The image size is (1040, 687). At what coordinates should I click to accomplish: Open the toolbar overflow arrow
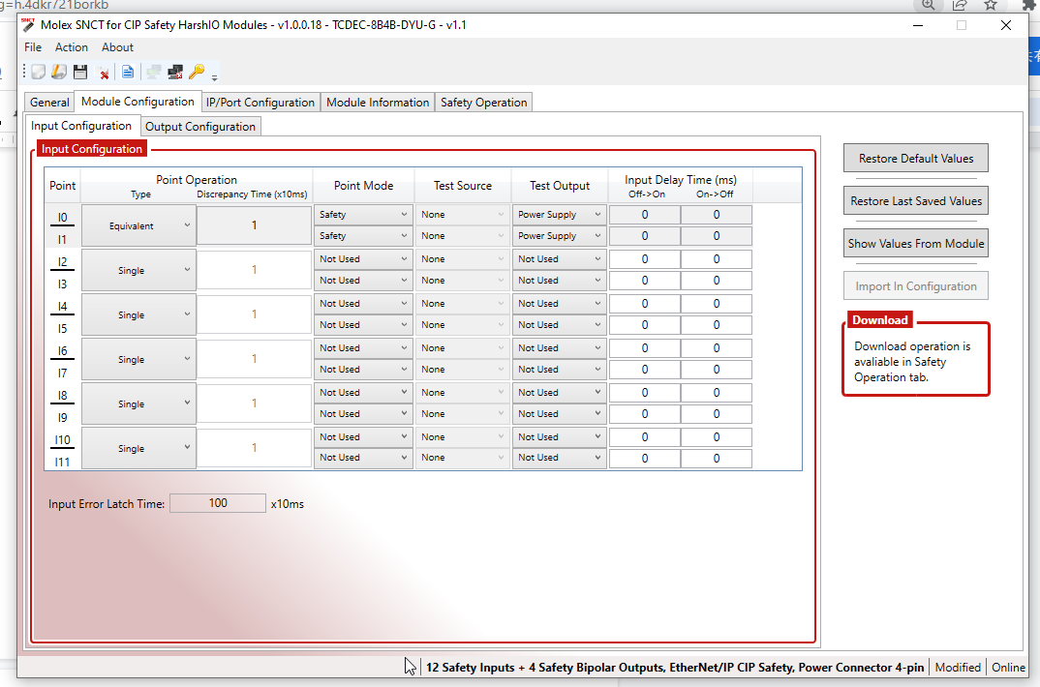pos(214,77)
